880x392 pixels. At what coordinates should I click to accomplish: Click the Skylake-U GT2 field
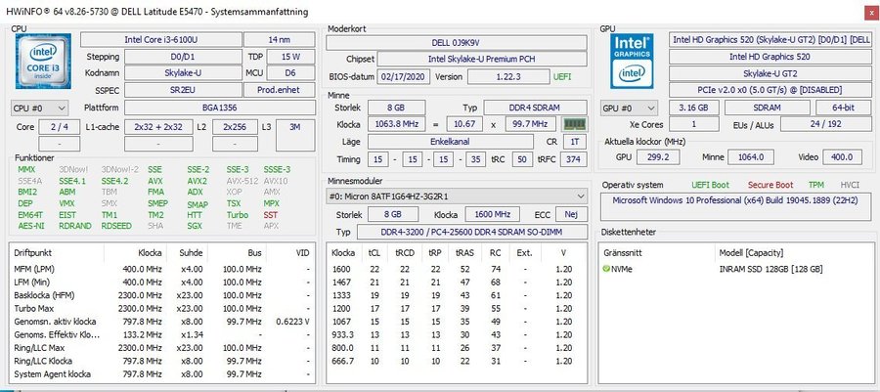pyautogui.click(x=770, y=73)
